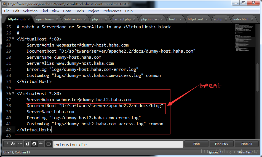Click the DocumentRoot htdocs/blog line

click(95, 106)
